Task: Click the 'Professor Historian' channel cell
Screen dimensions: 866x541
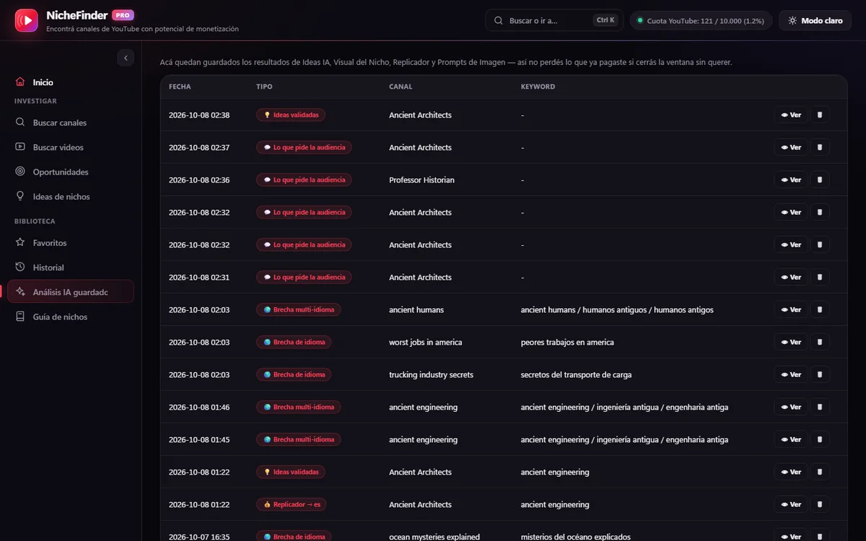Action: [421, 180]
